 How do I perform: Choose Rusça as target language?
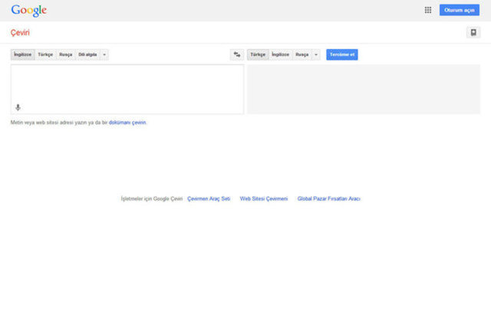(302, 54)
